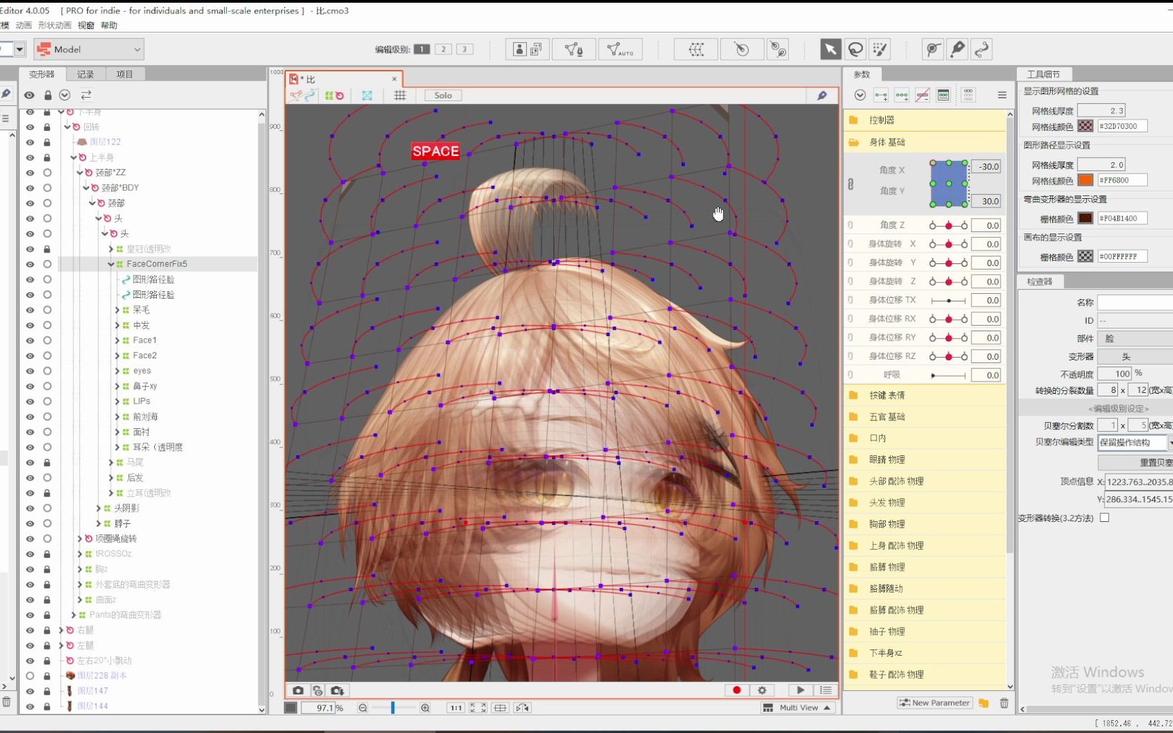The width and height of the screenshot is (1173, 733).
Task: Open the mesh edit tool
Action: (574, 49)
